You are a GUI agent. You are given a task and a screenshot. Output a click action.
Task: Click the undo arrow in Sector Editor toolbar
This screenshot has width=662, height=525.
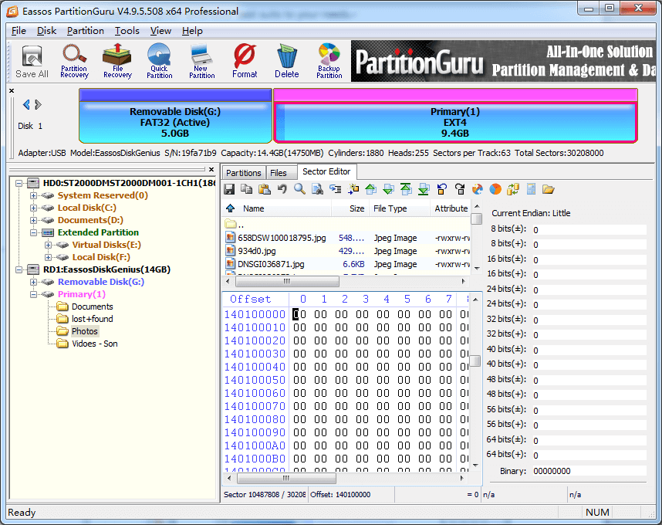coord(282,189)
